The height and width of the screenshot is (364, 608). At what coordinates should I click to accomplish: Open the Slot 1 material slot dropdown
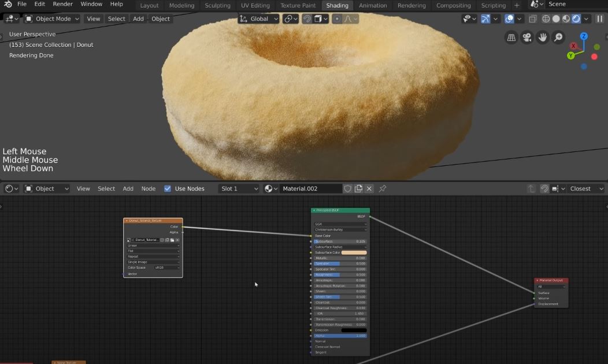(239, 188)
